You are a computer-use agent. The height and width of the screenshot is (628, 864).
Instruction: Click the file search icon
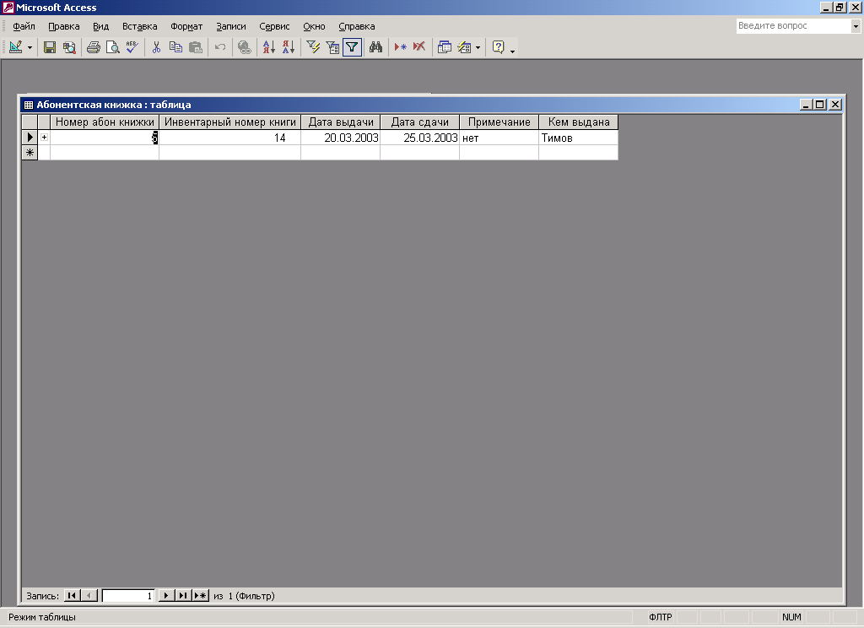coord(69,47)
